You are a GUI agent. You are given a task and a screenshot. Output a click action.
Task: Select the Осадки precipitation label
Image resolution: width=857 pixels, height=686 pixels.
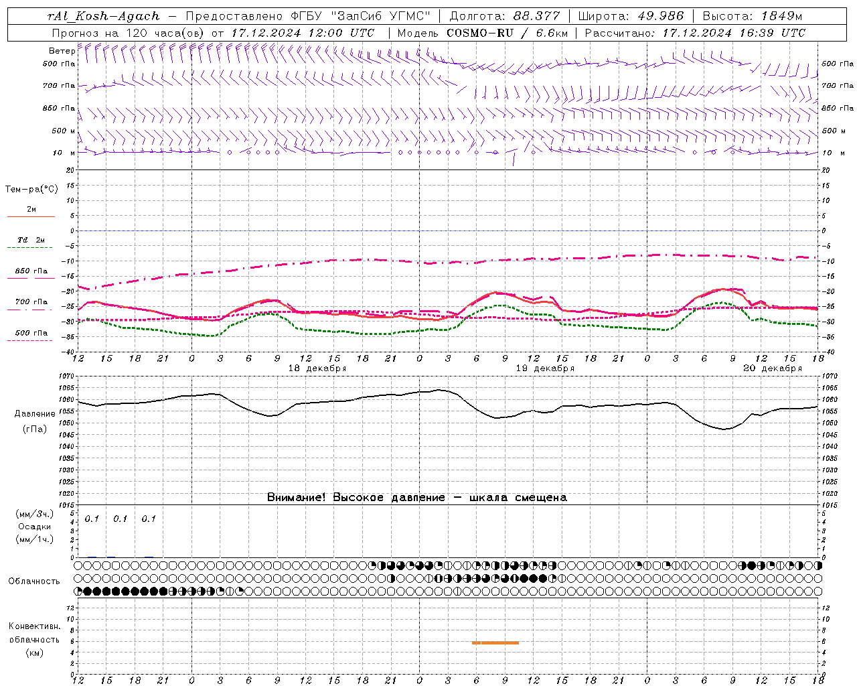click(x=35, y=527)
